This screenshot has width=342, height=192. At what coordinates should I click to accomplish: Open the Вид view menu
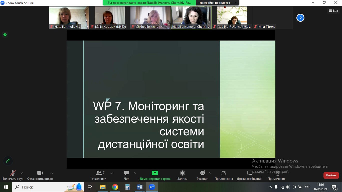pyautogui.click(x=333, y=11)
